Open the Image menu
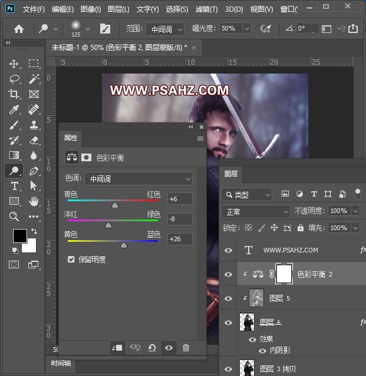This screenshot has height=376, width=366. tap(91, 9)
